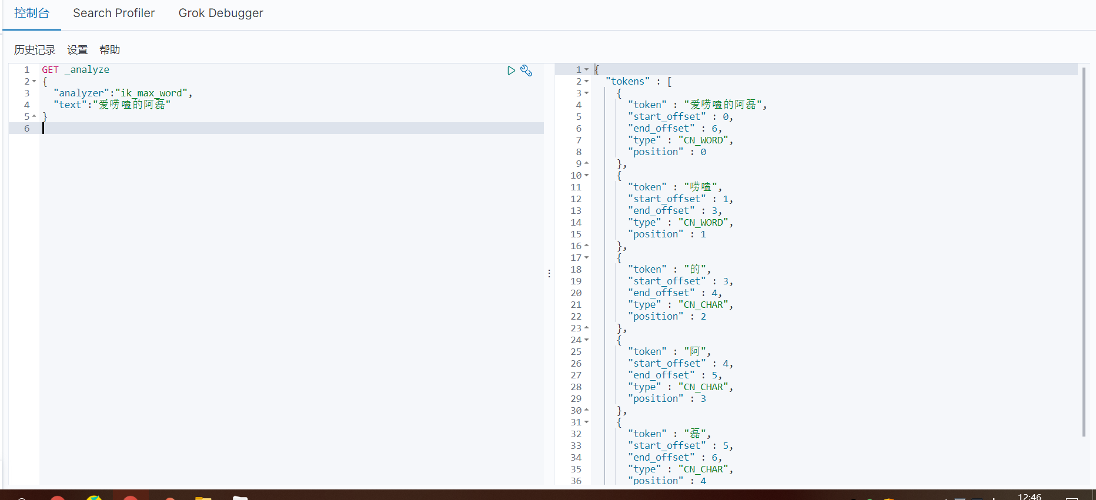Image resolution: width=1096 pixels, height=500 pixels.
Task: Click "start_offset" : 1 output line
Action: [680, 199]
